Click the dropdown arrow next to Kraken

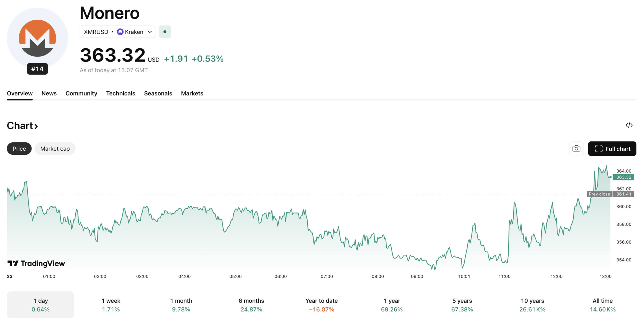150,32
